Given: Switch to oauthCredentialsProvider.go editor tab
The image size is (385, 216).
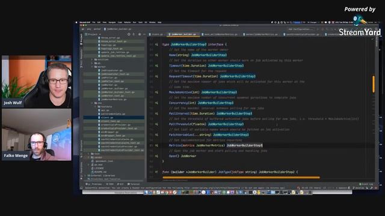Looking at the screenshot, I should [302, 35].
